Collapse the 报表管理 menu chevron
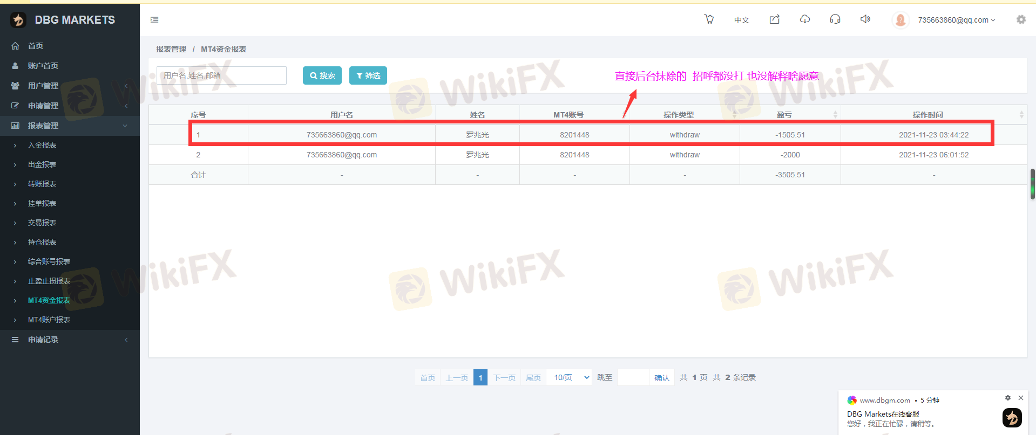 point(125,126)
